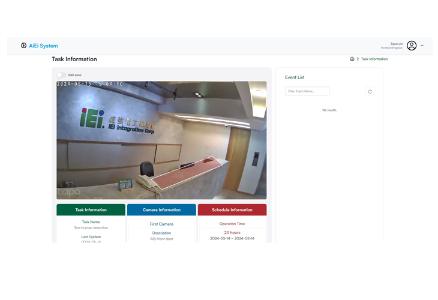Toggle the Edit zone switch

coord(61,75)
